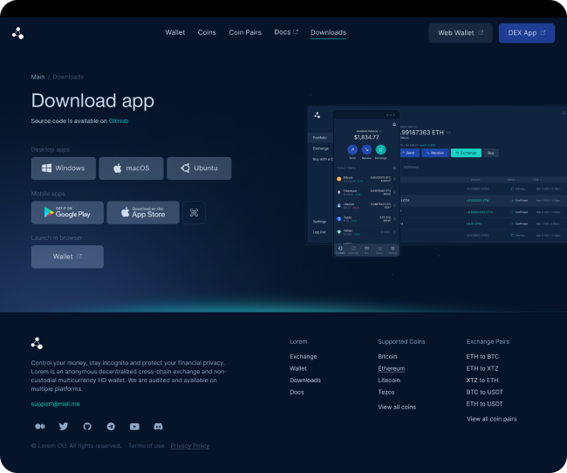Open the Twitter social icon

pos(64,427)
